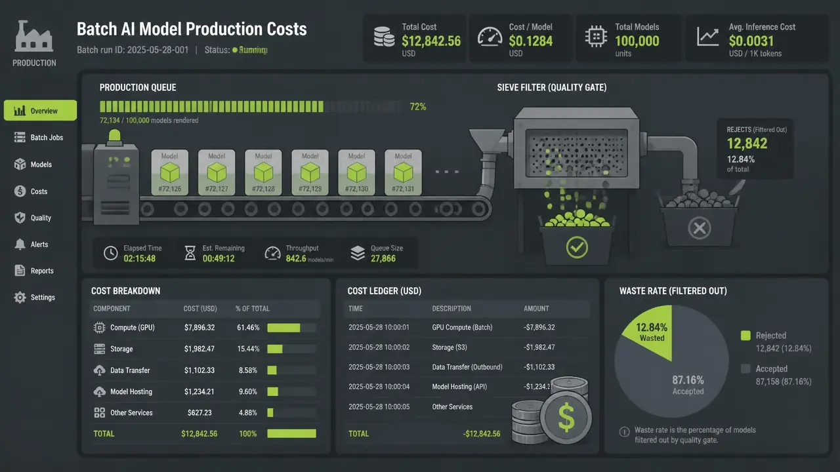Click the Production factory logo
Screen dimensions: 840x472
[34, 36]
